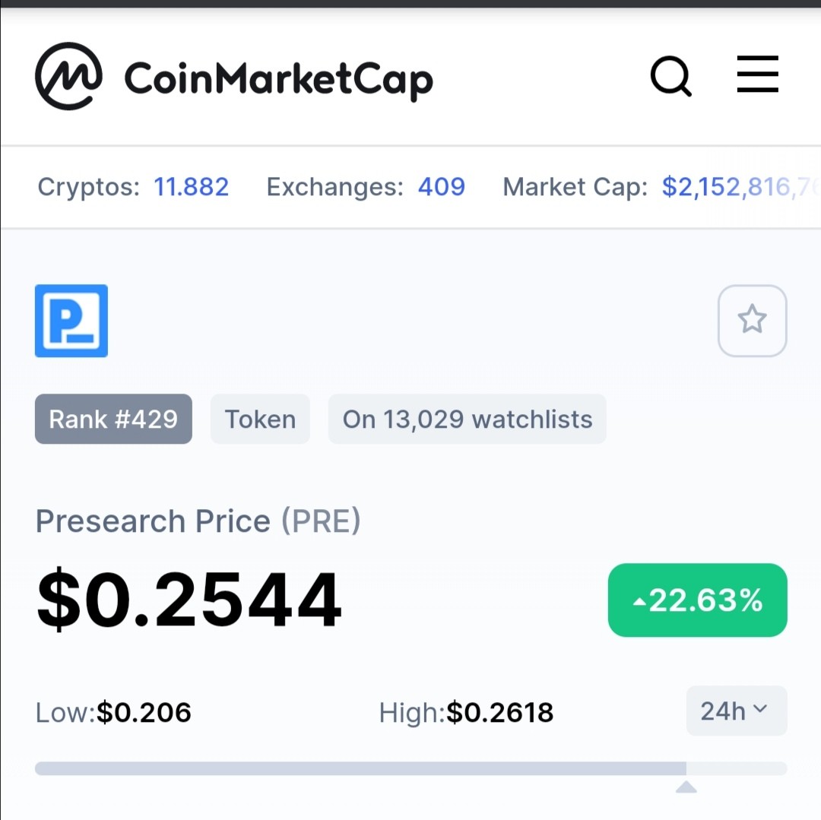The image size is (821, 820).
Task: Select the Rank #429 badge
Action: (113, 419)
